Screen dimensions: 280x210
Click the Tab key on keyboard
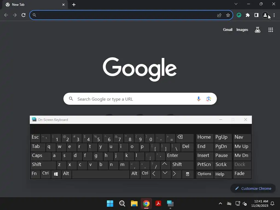pos(38,147)
